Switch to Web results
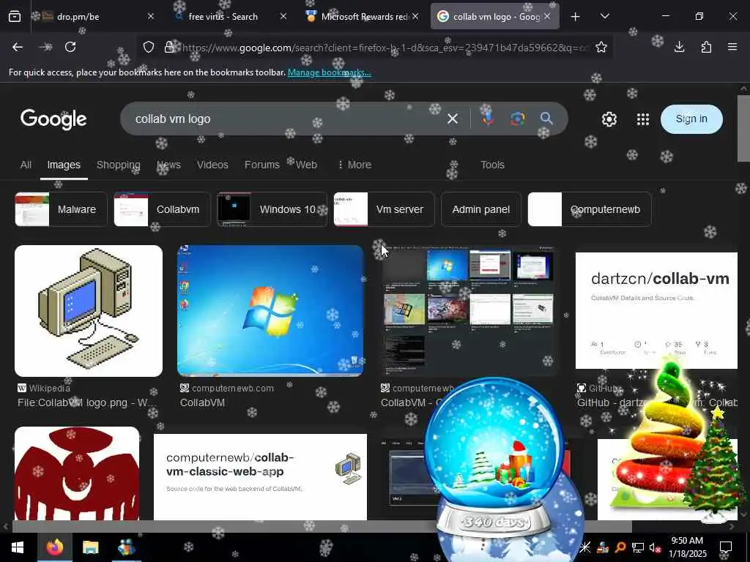 click(306, 165)
